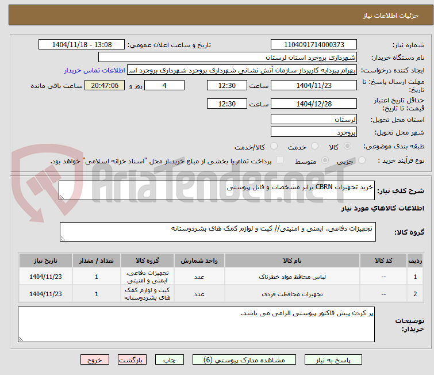Click the پاسخ به نیاز button
Image resolution: width=434 pixels, height=375 pixels.
coord(333,360)
